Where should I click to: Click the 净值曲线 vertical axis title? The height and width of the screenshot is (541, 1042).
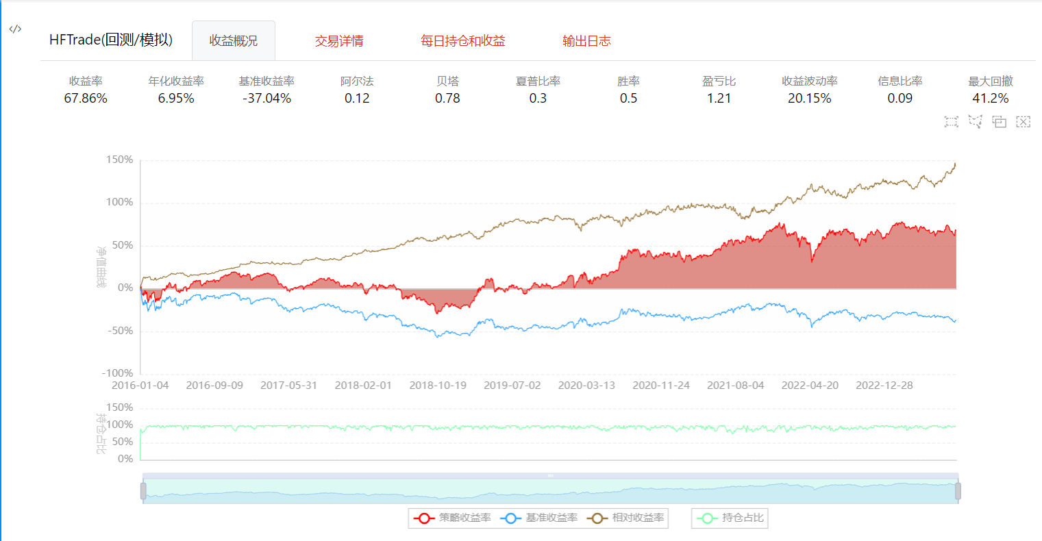101,268
